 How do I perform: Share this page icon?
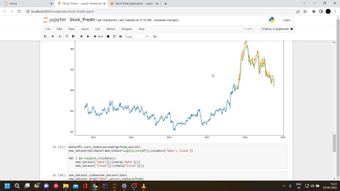(x=298, y=11)
